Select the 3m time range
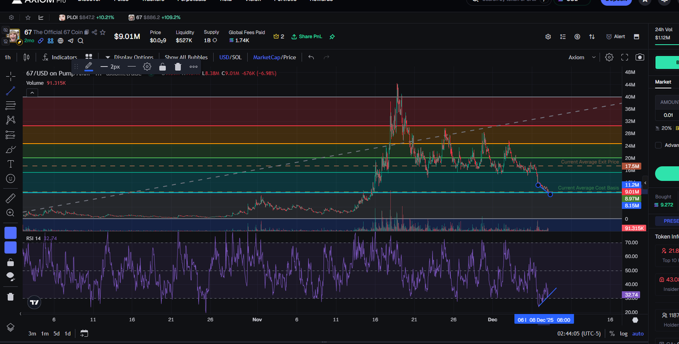The image size is (679, 344). tap(32, 333)
